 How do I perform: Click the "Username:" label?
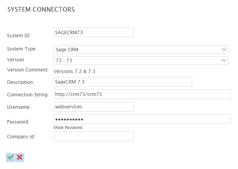tap(19, 107)
